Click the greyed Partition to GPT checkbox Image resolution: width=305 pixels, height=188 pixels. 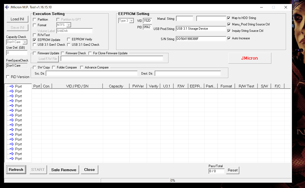click(58, 20)
